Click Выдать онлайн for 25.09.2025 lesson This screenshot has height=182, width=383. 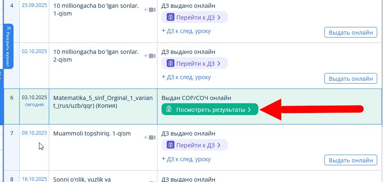(x=351, y=33)
